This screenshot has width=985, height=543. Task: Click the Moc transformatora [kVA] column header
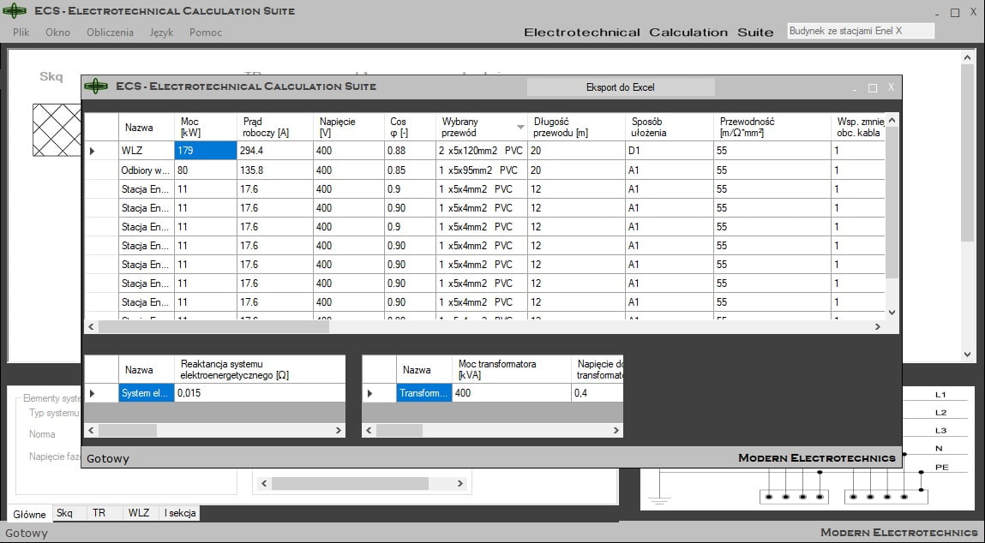point(511,370)
